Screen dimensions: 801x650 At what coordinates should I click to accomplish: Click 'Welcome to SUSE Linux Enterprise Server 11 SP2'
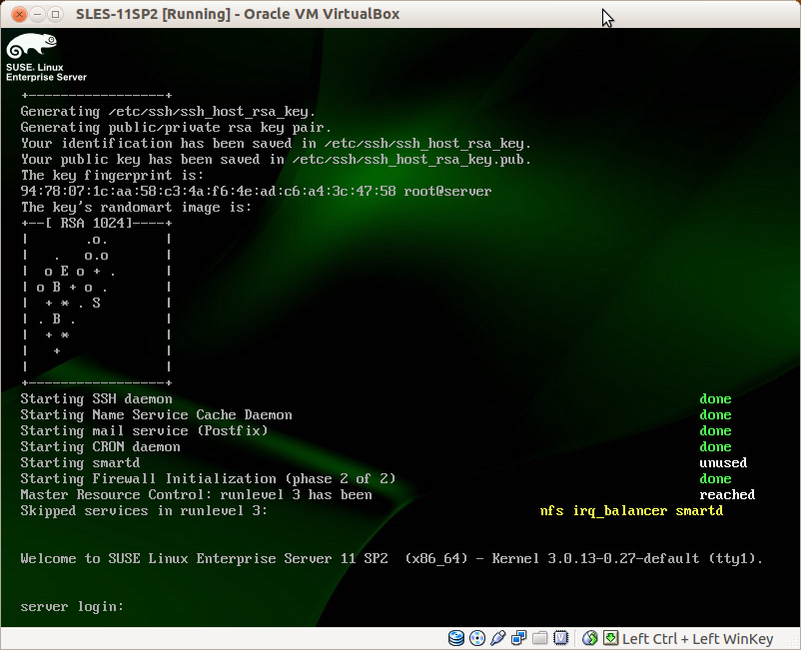point(205,558)
